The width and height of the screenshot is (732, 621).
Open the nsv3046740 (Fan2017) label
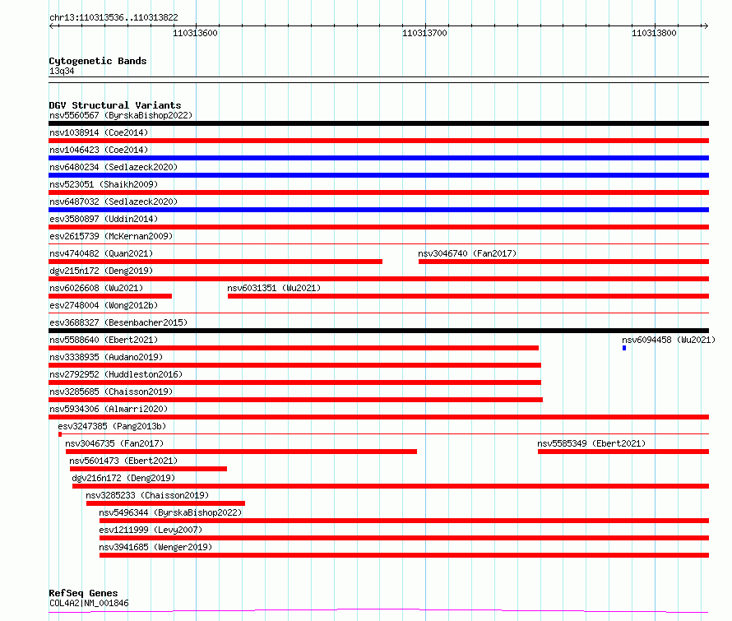click(x=467, y=253)
